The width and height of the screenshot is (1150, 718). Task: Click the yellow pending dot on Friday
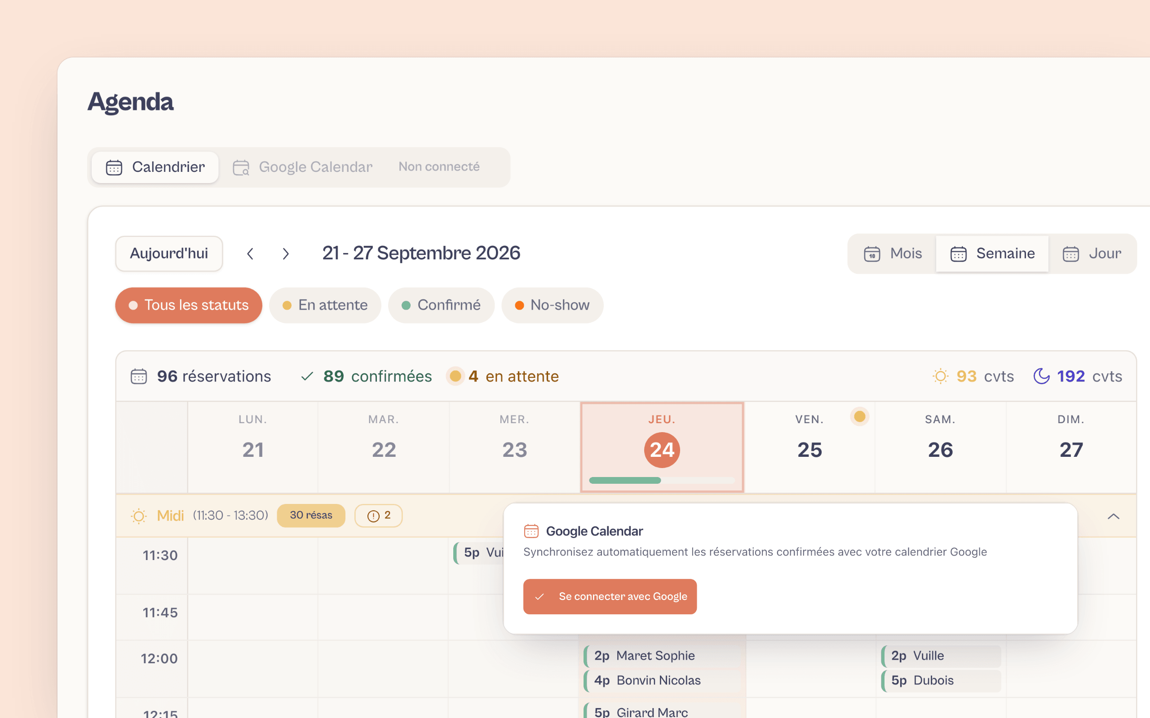pos(860,416)
